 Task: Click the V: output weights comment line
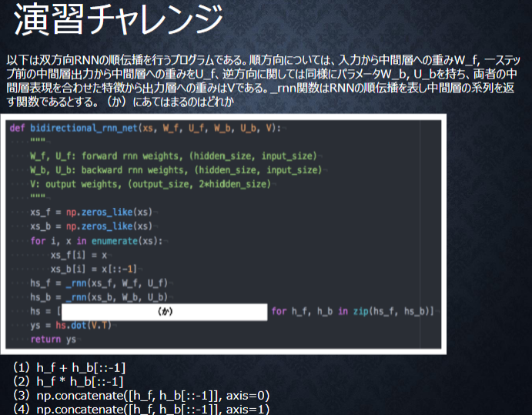151,184
